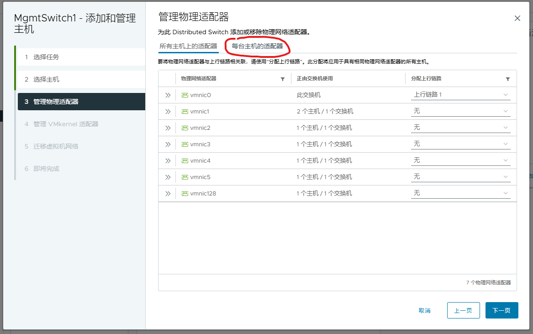Click the vmnic5 network adapter icon

(x=185, y=177)
